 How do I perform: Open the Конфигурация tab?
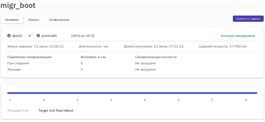coord(59,20)
